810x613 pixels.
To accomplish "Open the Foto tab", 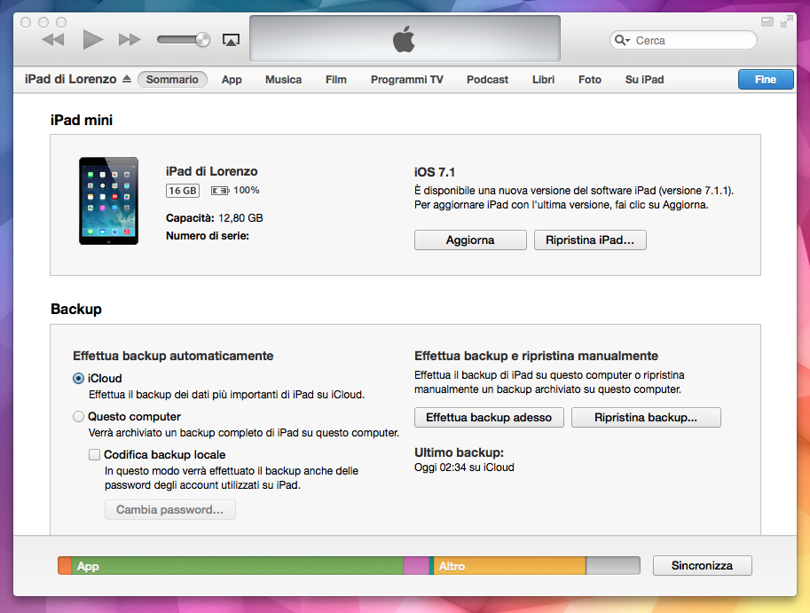I will (589, 80).
